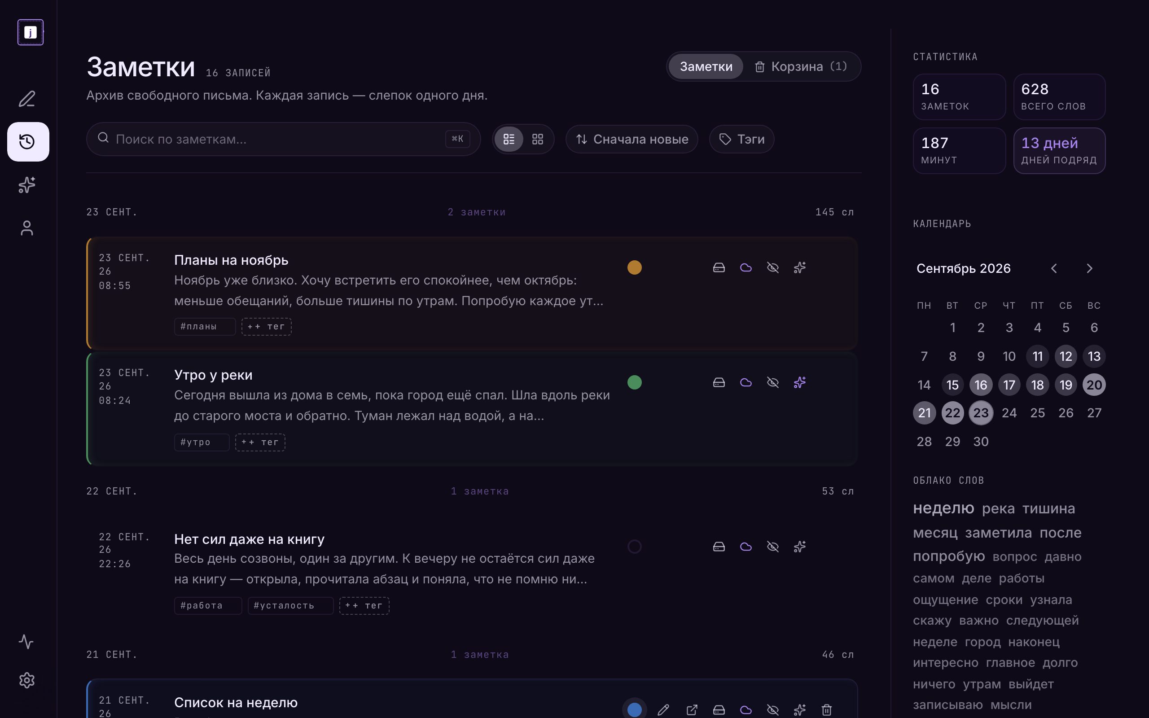Open Список на неделю in new window icon
The image size is (1149, 718).
692,710
